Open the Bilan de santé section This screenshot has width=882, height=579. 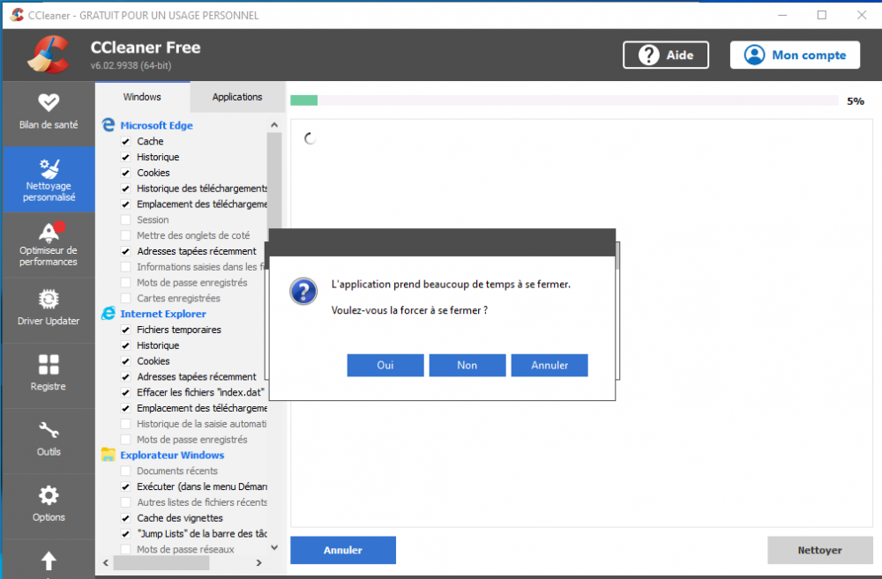pyautogui.click(x=49, y=113)
